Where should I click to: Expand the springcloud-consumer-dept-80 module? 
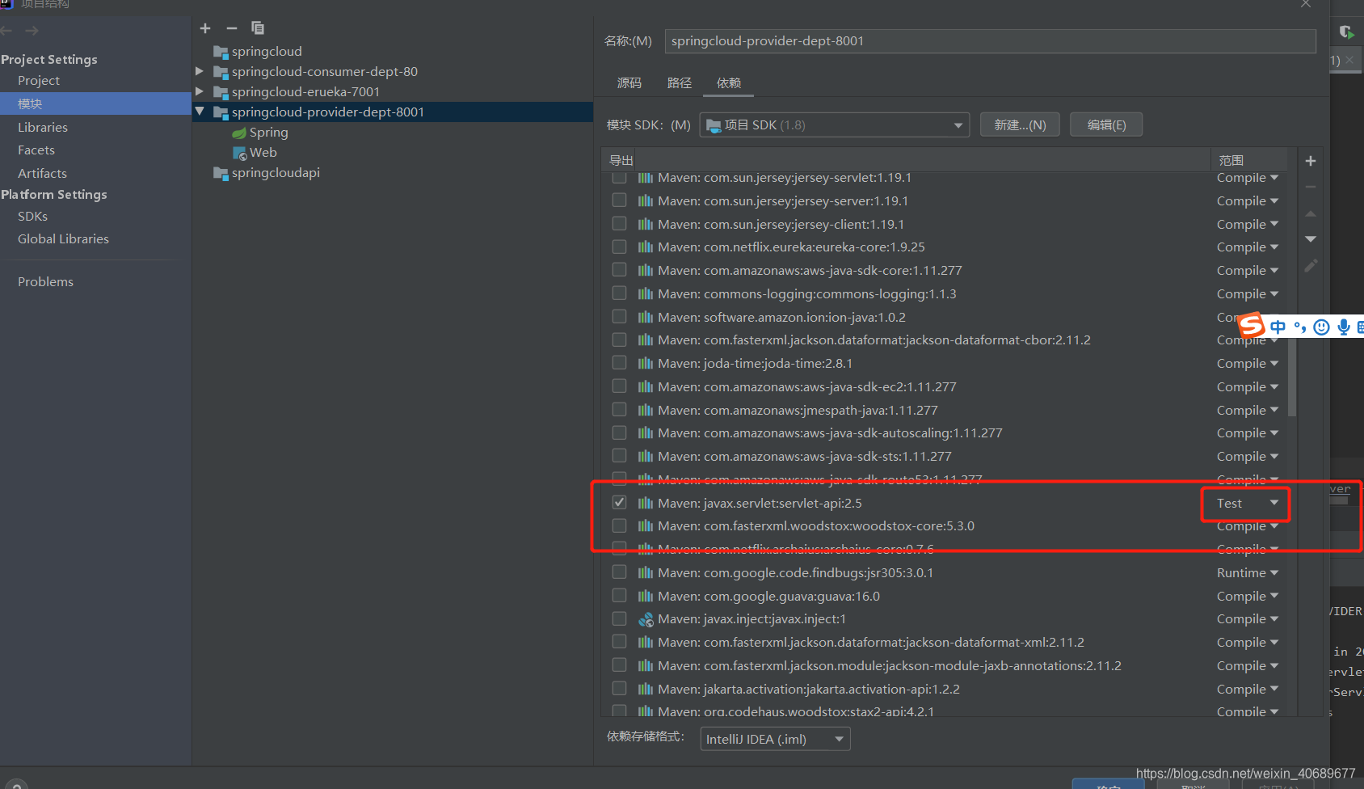pyautogui.click(x=199, y=71)
